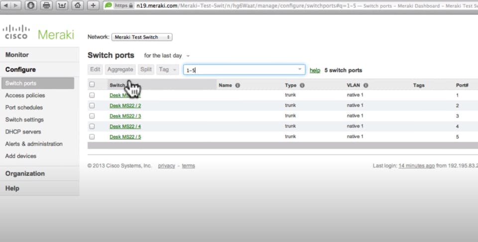This screenshot has width=478, height=242.
Task: Expand the search box dropdown arrow
Action: tap(300, 69)
